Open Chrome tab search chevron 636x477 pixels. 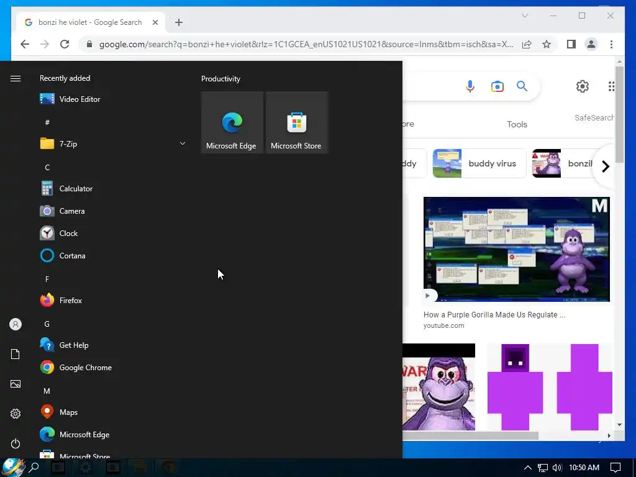click(x=525, y=16)
